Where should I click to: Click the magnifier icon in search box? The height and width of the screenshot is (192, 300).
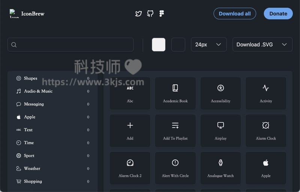tap(14, 45)
